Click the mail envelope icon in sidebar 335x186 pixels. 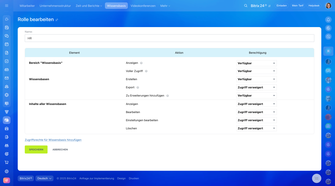point(7,78)
